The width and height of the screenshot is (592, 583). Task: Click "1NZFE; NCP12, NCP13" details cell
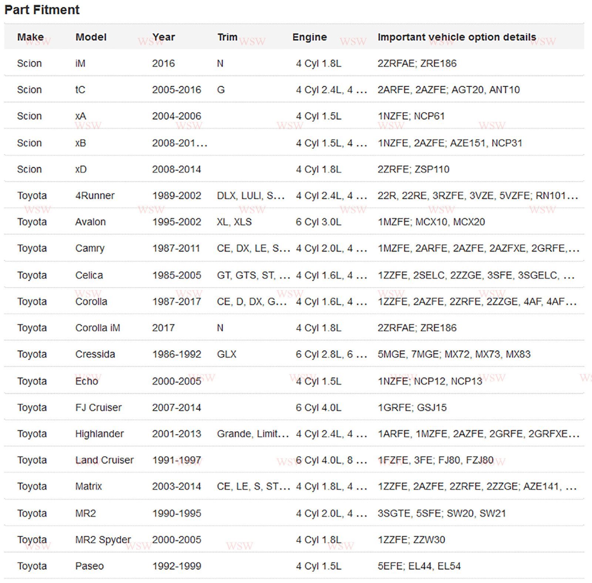(x=430, y=381)
